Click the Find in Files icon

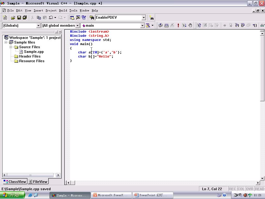tap(92, 18)
